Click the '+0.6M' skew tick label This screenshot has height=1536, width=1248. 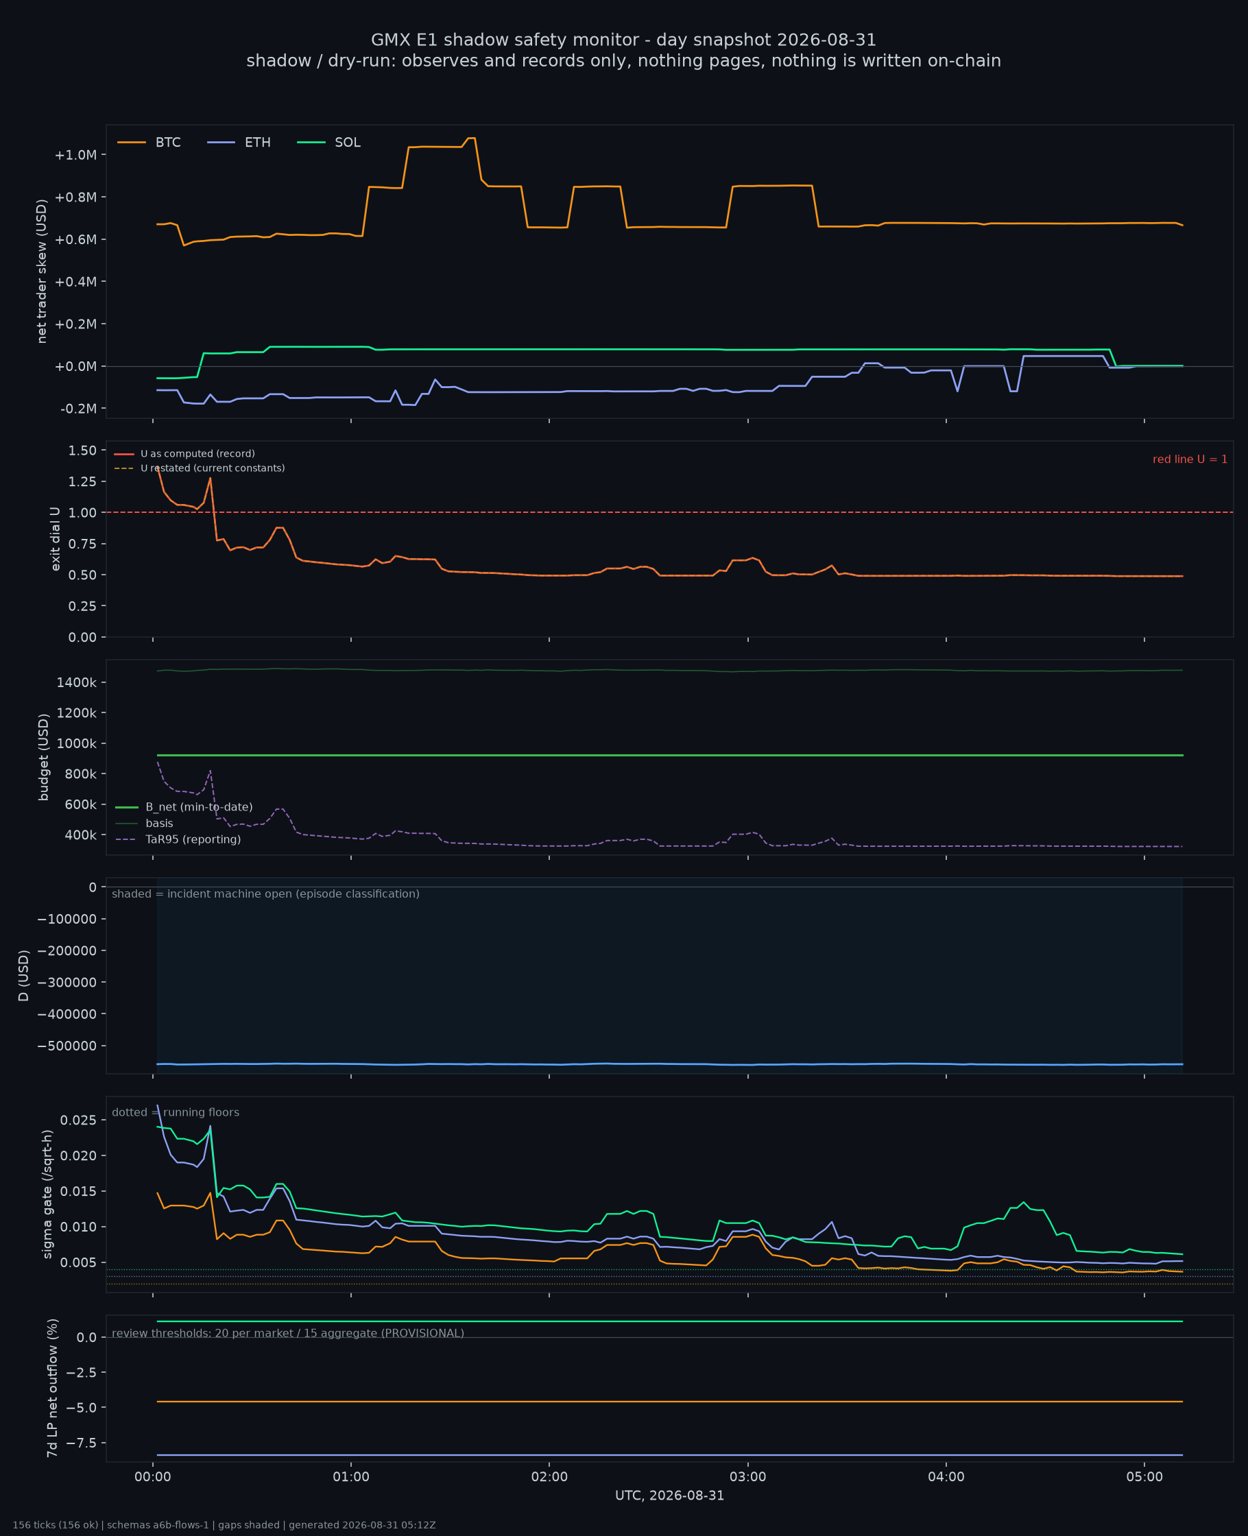click(75, 240)
